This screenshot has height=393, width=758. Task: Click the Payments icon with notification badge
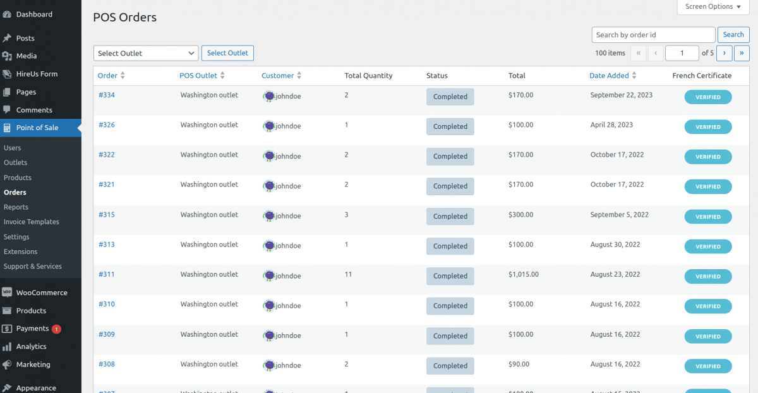(x=9, y=329)
